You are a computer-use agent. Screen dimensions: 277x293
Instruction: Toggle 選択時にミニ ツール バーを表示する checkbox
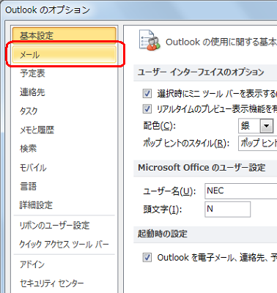[x=147, y=93]
